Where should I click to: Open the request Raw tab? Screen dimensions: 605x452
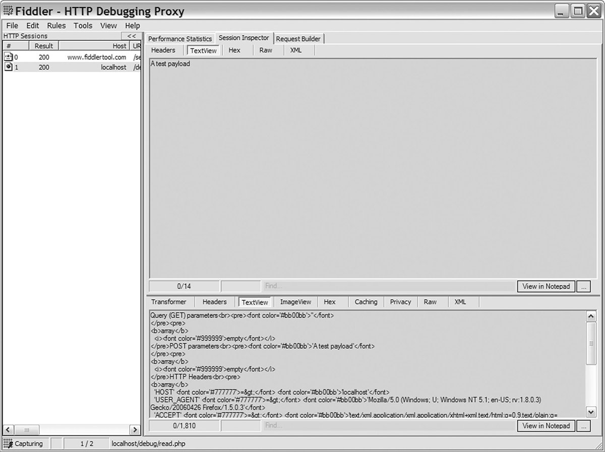(266, 50)
